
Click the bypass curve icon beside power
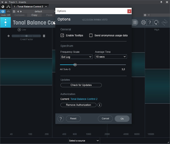pos(8,11)
